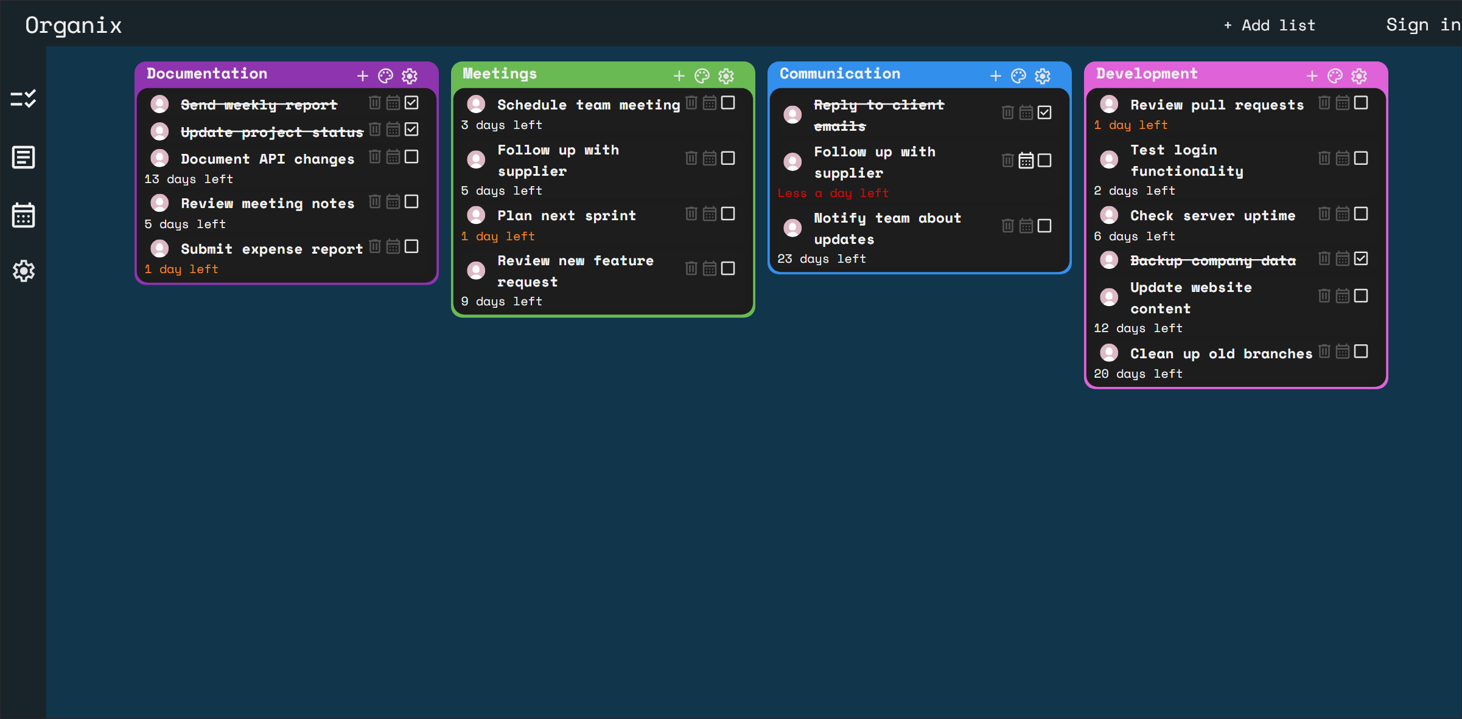Mark Document API changes as done
Screen dimensions: 1462x719
tap(411, 157)
